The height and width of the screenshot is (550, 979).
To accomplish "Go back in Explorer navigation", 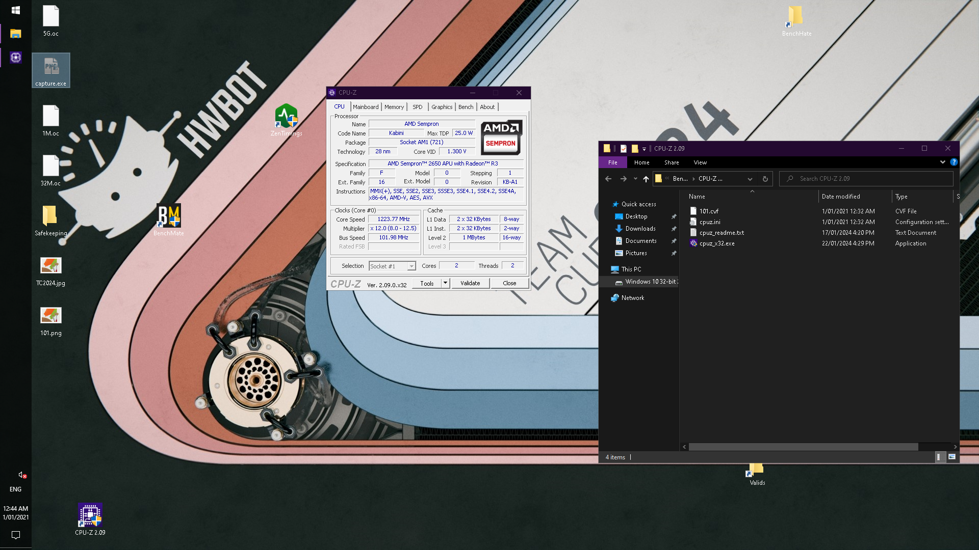I will click(x=608, y=179).
